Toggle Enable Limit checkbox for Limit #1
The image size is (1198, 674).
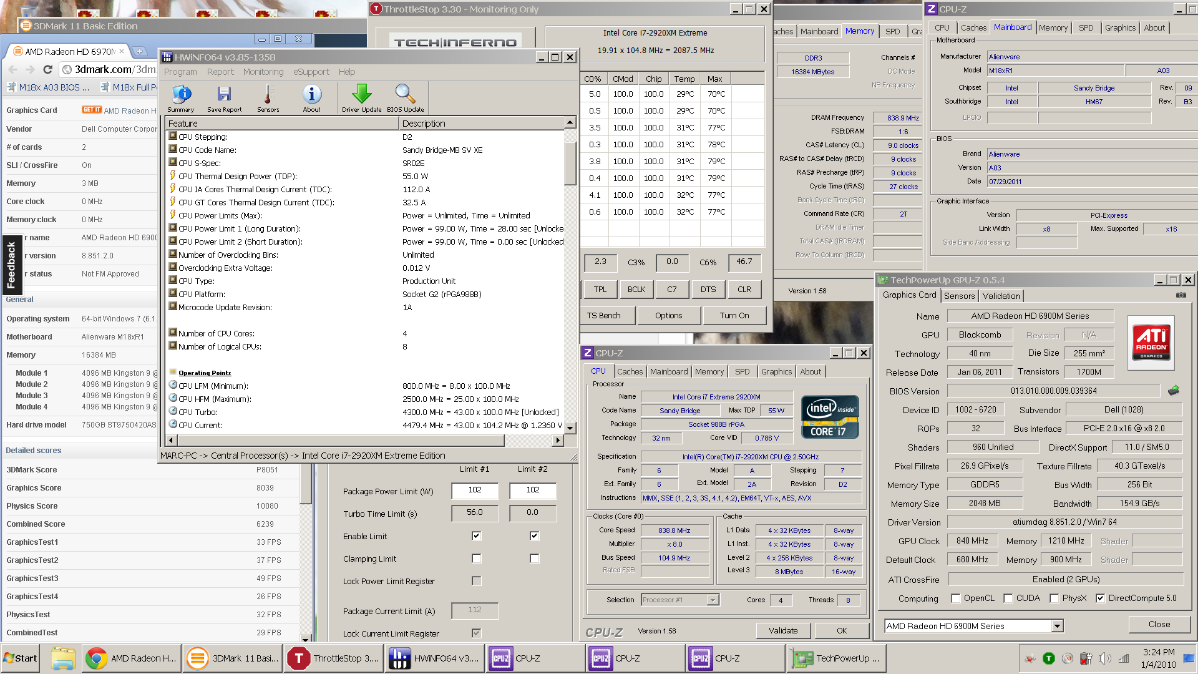[476, 536]
